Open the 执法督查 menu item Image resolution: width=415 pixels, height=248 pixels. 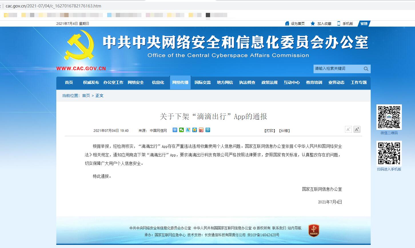[x=247, y=82]
